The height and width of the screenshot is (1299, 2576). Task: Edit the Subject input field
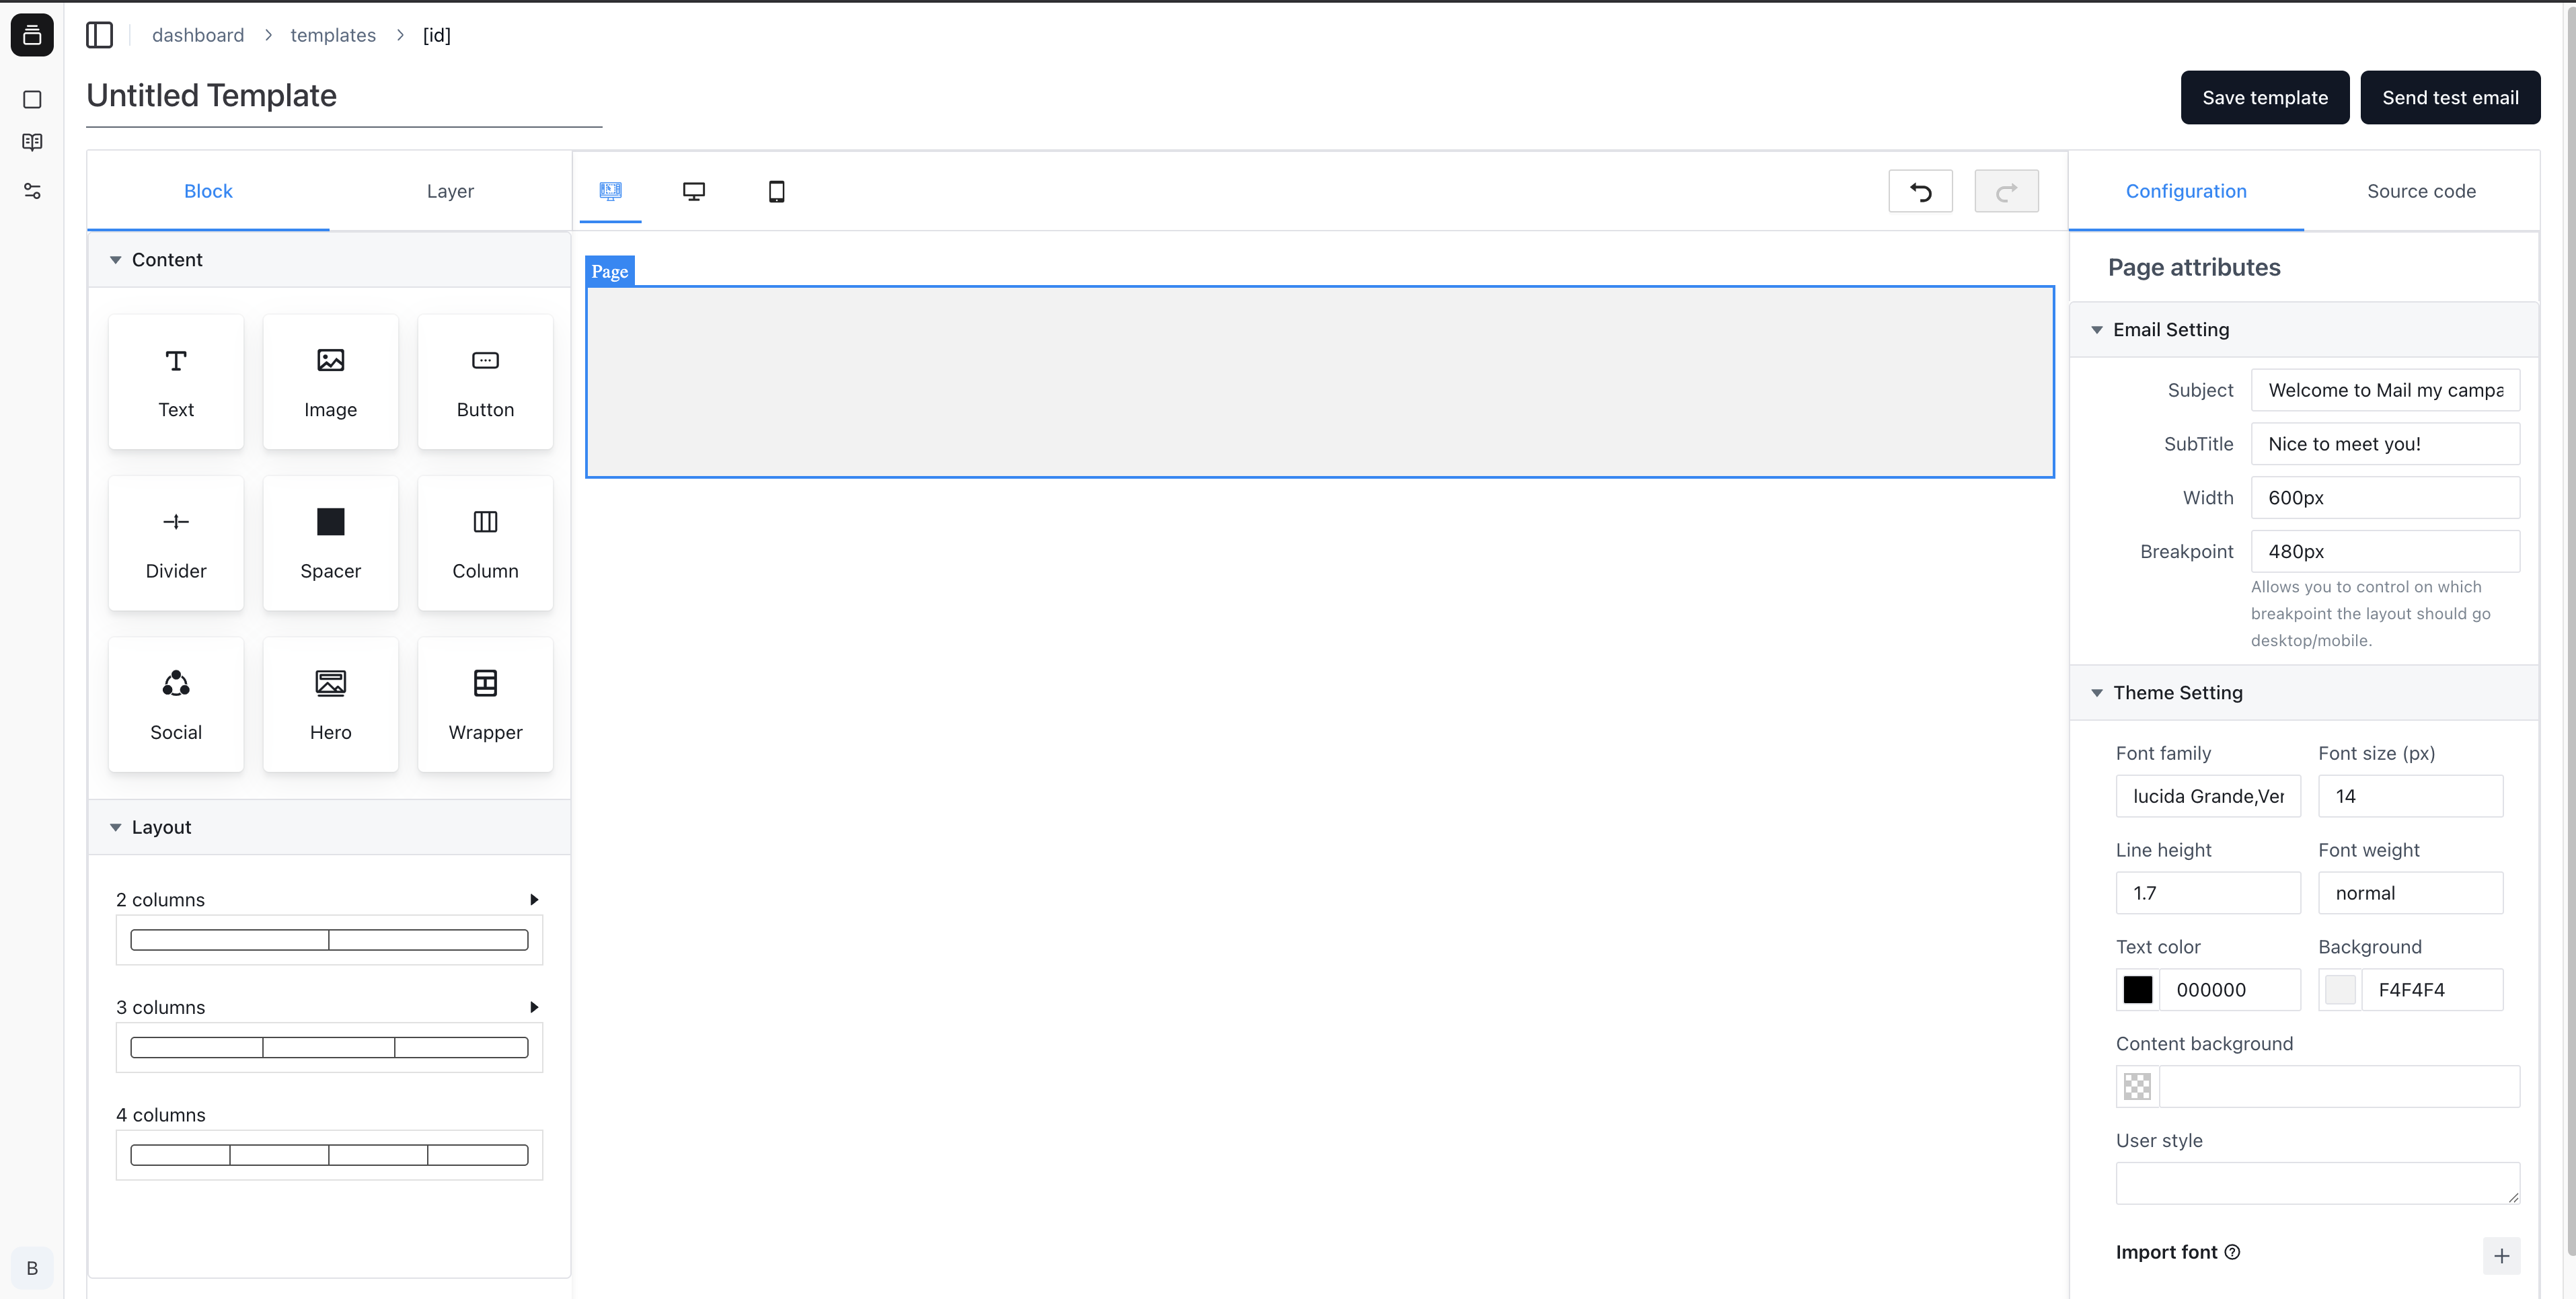2385,390
